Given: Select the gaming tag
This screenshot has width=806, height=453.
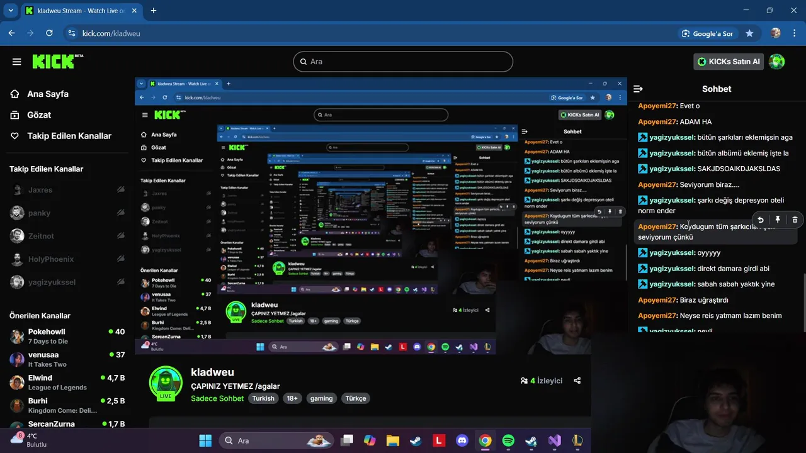Looking at the screenshot, I should point(321,398).
